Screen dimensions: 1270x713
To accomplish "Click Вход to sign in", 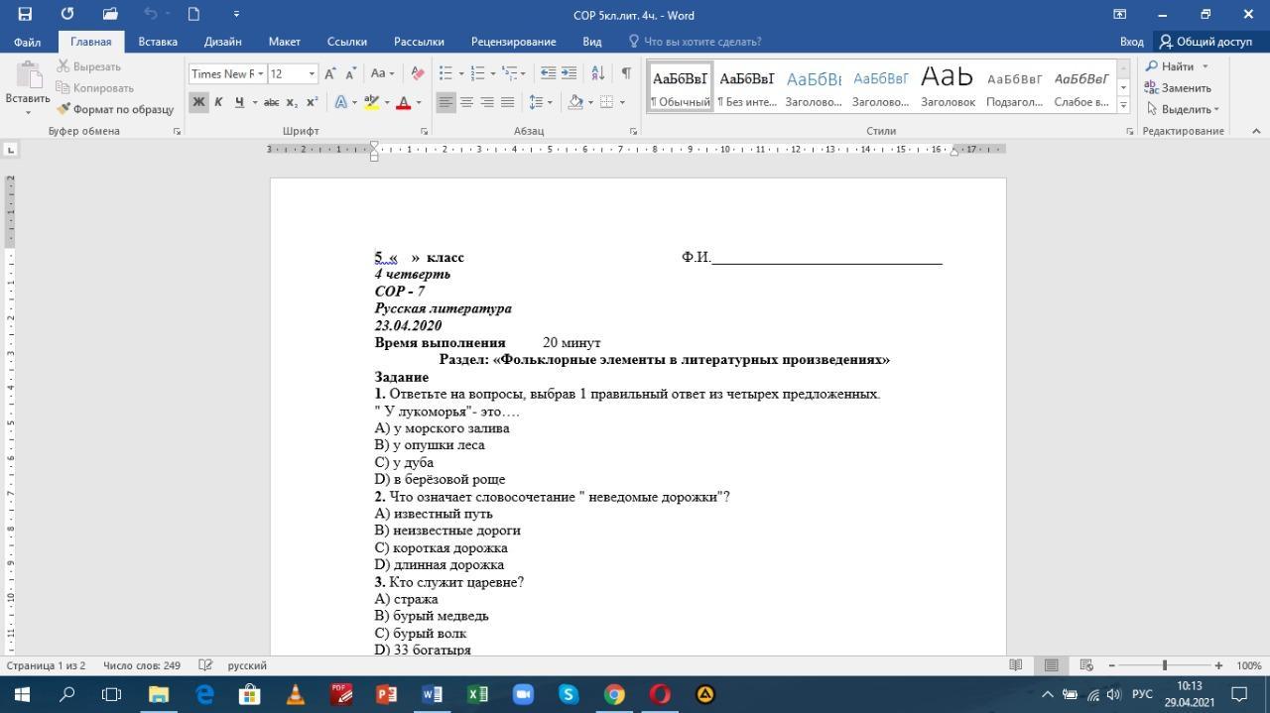I will (x=1131, y=42).
